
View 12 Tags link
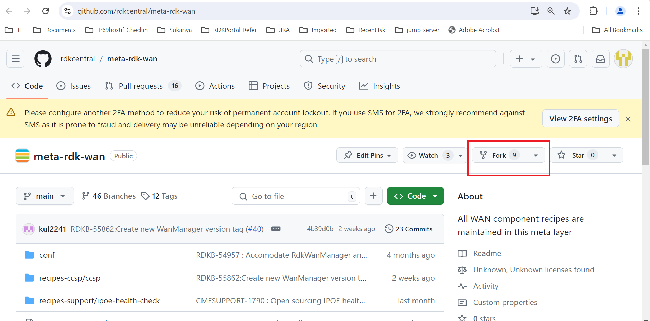159,196
